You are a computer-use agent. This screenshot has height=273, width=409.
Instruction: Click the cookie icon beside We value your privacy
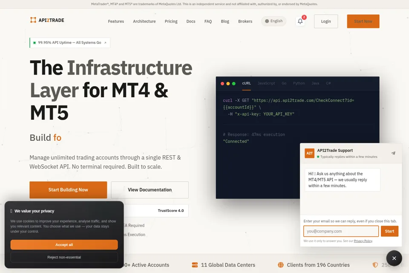(x=11, y=211)
